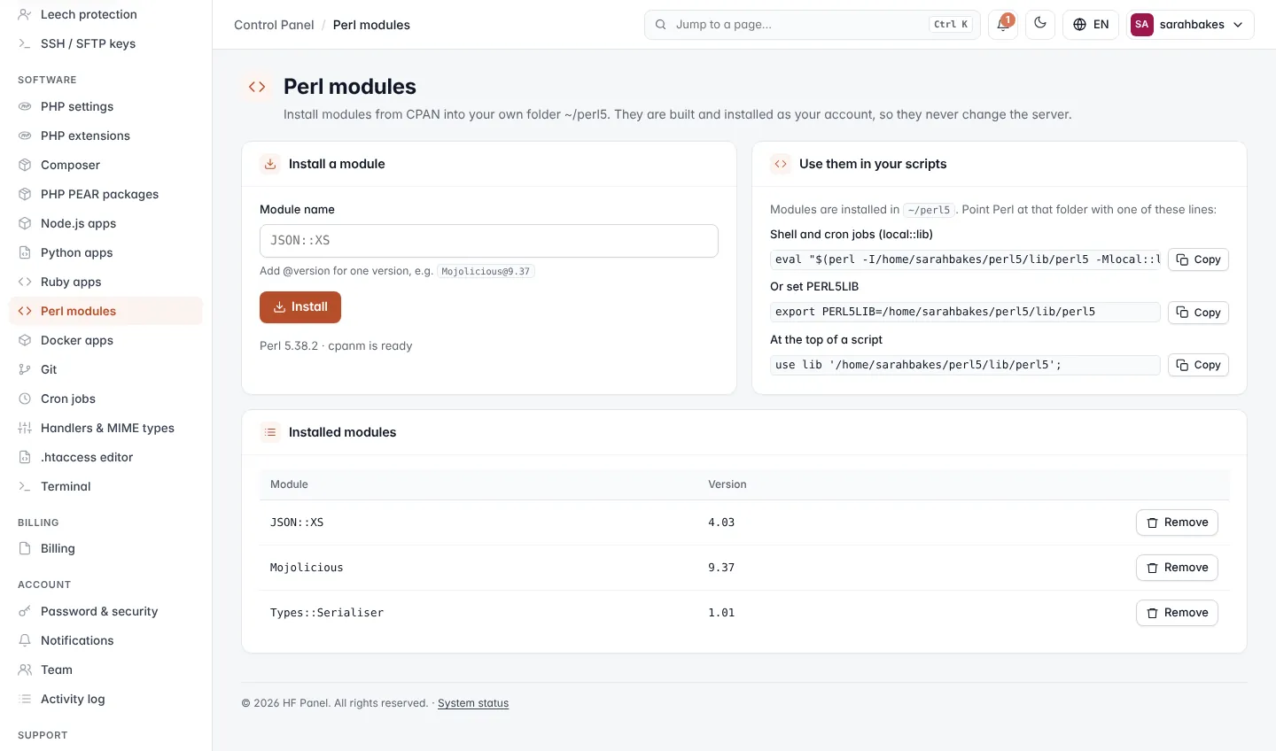The width and height of the screenshot is (1276, 751).
Task: Copy the use lib script line
Action: pos(1198,365)
